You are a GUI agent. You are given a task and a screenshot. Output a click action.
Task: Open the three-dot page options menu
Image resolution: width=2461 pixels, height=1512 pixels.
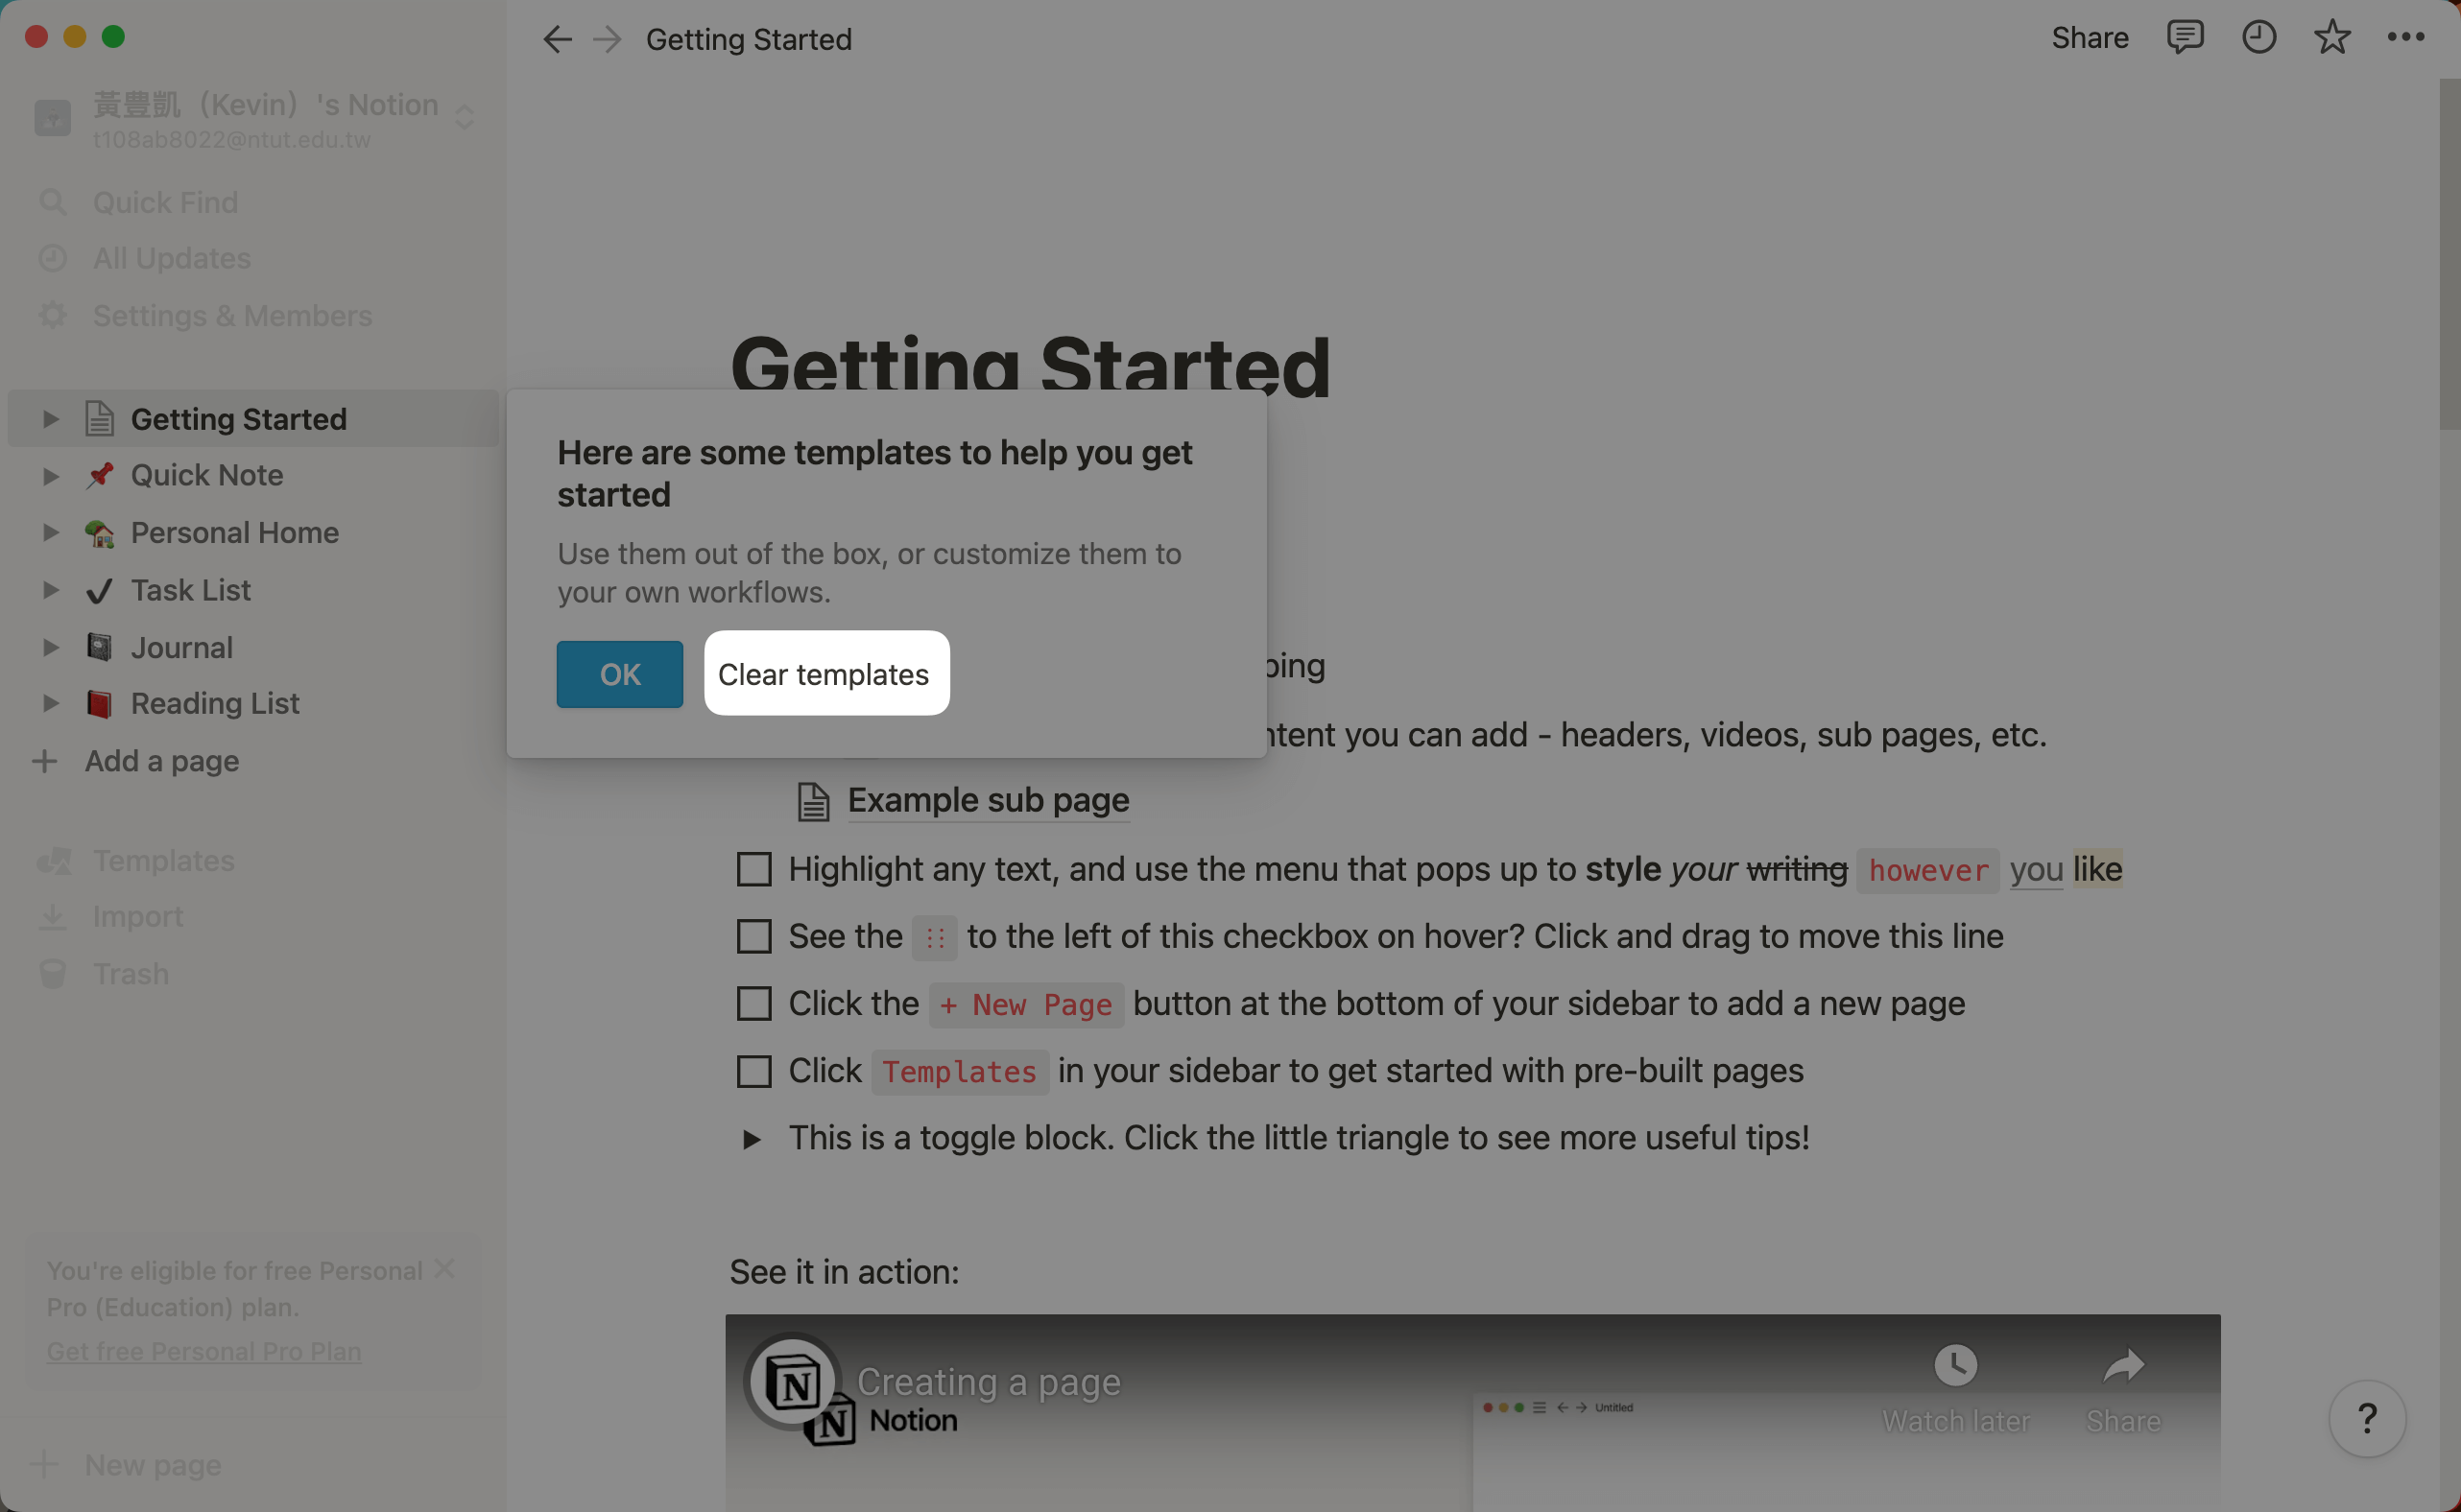point(2405,38)
